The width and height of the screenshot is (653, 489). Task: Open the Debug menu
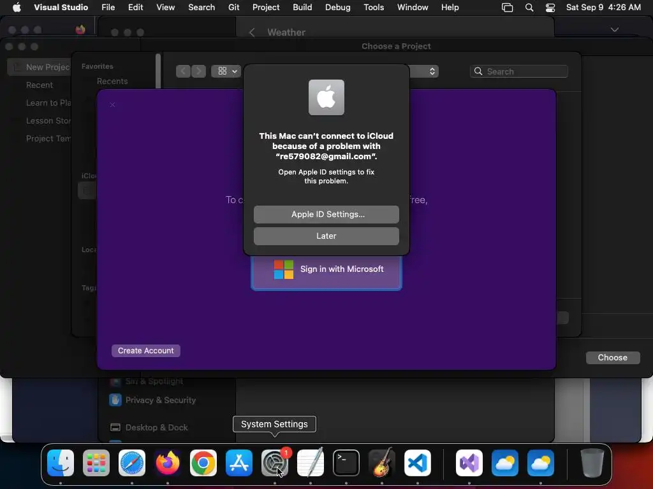coord(338,7)
